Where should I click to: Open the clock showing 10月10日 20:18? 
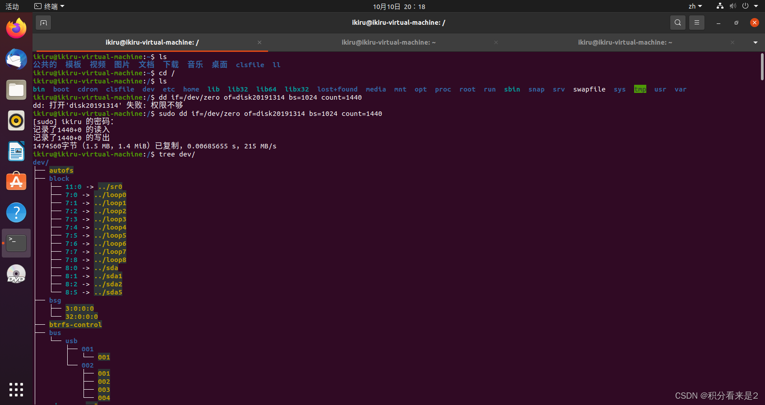click(399, 6)
